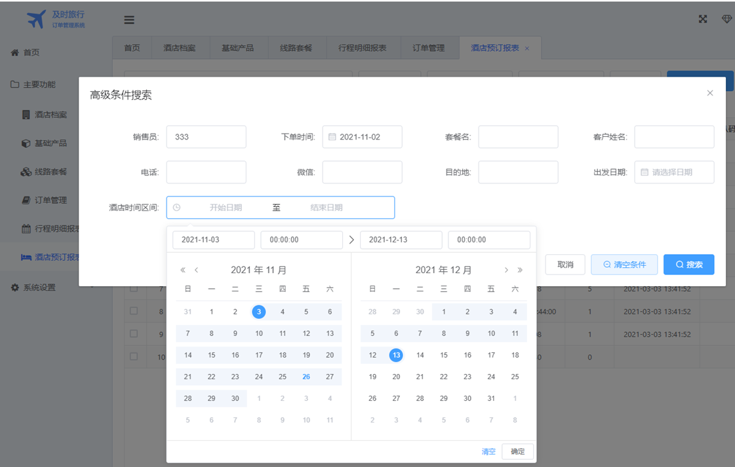Click the 目的地 input field
Viewport: 735px width, 467px height.
[x=519, y=172]
